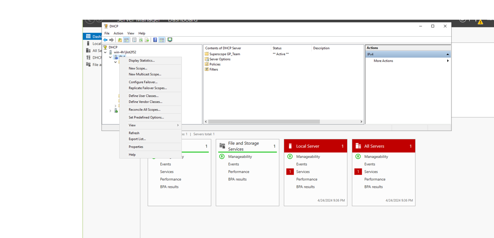Viewport: 494px width, 238px height.
Task: Click the blue Help question mark icon
Action: click(155, 40)
